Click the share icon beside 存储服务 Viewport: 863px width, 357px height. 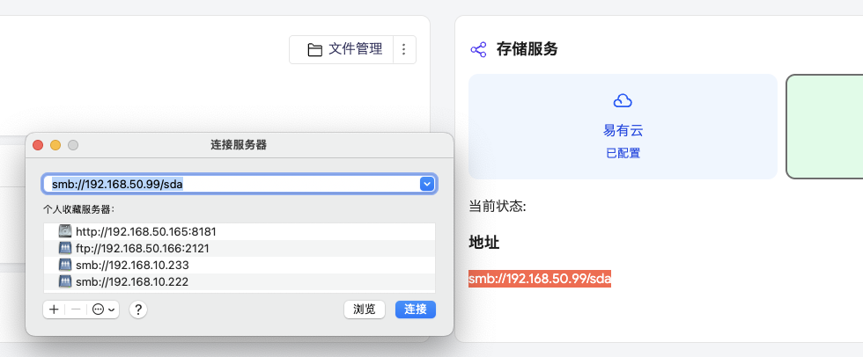click(x=478, y=49)
